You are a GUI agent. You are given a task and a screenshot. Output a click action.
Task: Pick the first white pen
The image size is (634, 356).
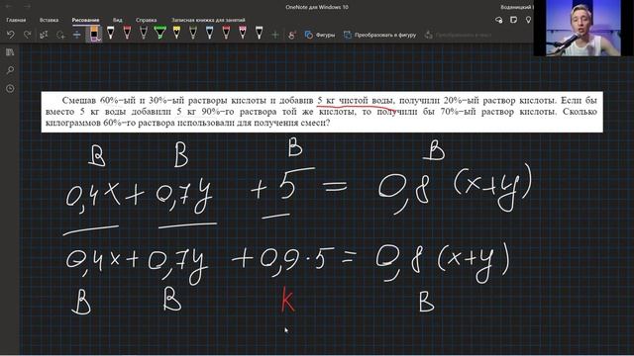pos(110,33)
